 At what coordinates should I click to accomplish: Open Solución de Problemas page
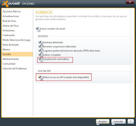coord(15,68)
